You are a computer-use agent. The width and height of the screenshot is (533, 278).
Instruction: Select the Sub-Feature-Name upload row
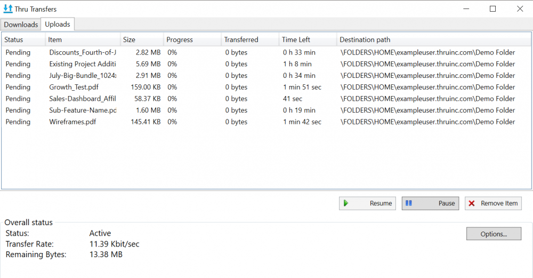[83, 110]
